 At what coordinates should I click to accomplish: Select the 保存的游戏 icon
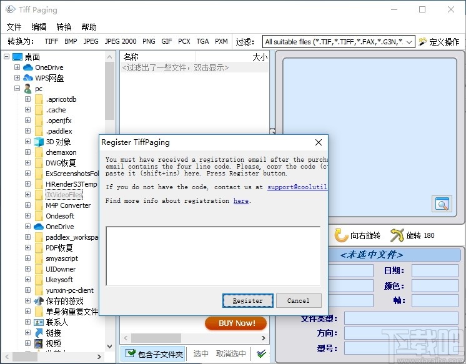(39, 301)
